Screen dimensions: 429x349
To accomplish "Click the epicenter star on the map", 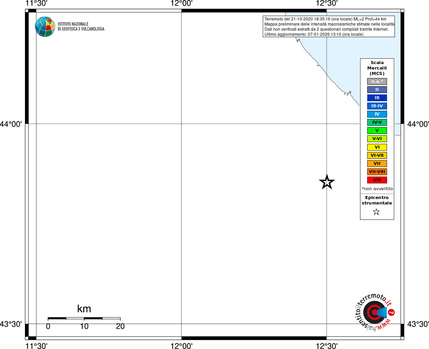I will point(327,182).
